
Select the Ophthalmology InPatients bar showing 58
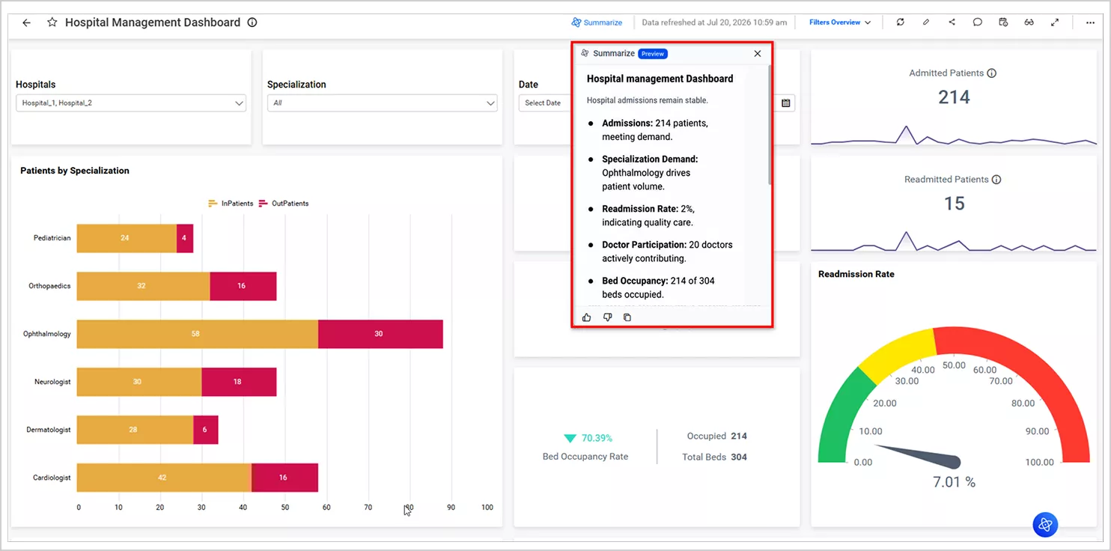[x=197, y=334]
